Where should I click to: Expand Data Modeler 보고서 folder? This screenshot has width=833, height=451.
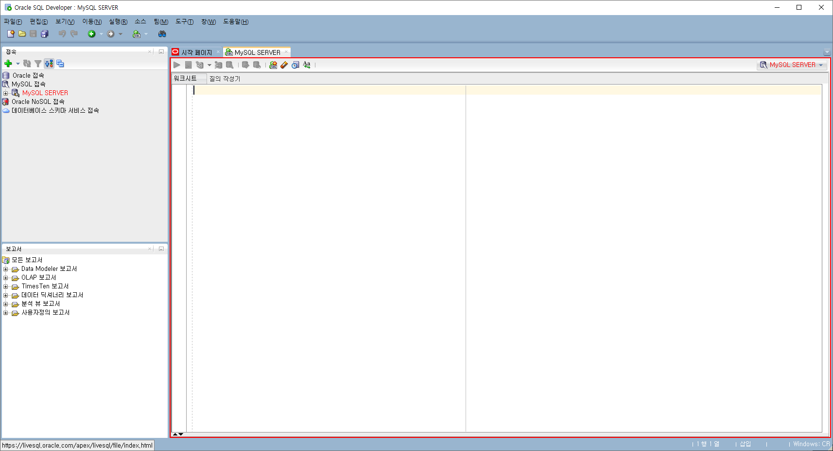click(6, 269)
